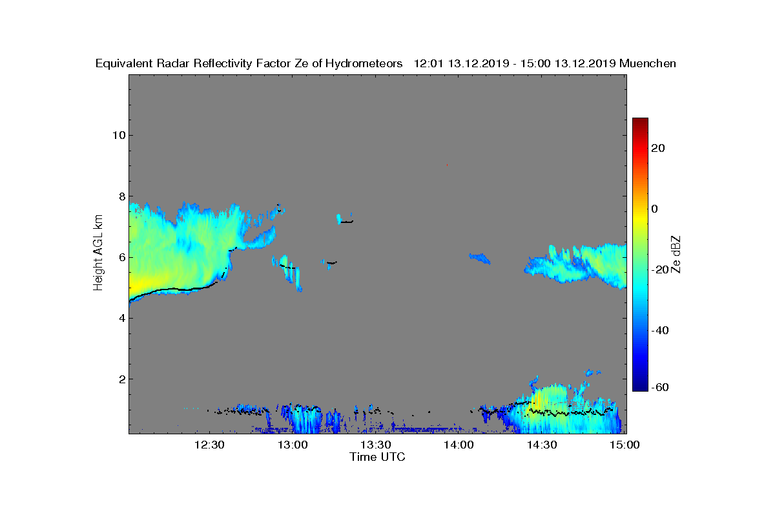
Task: Click the dark blue bottom of the colorbar
Action: coord(640,386)
